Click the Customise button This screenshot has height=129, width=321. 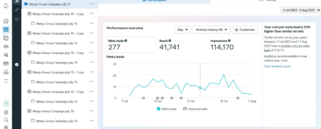coord(245,30)
